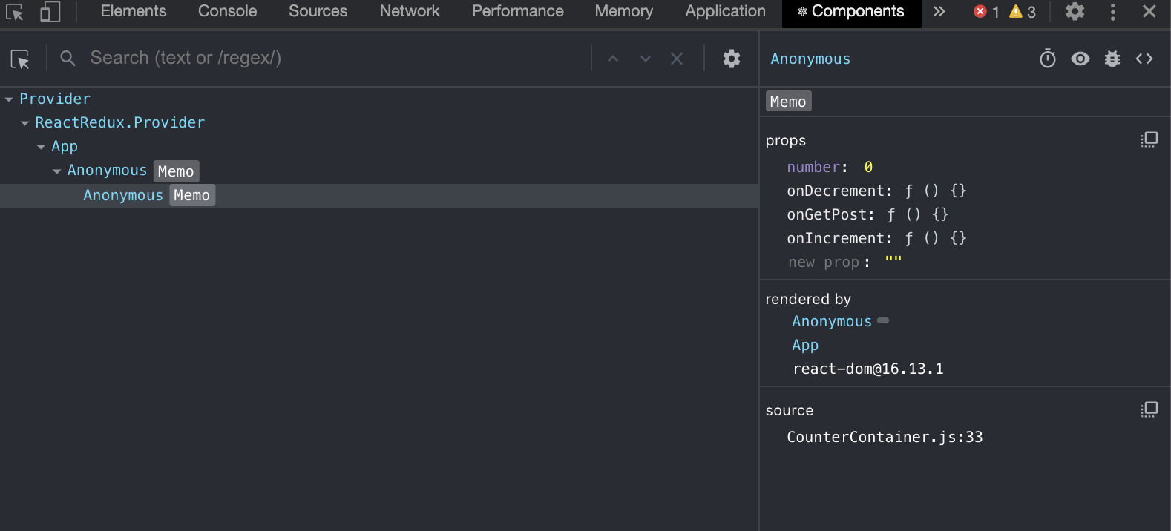Inspect the matching DOM element eye icon

(x=1080, y=59)
